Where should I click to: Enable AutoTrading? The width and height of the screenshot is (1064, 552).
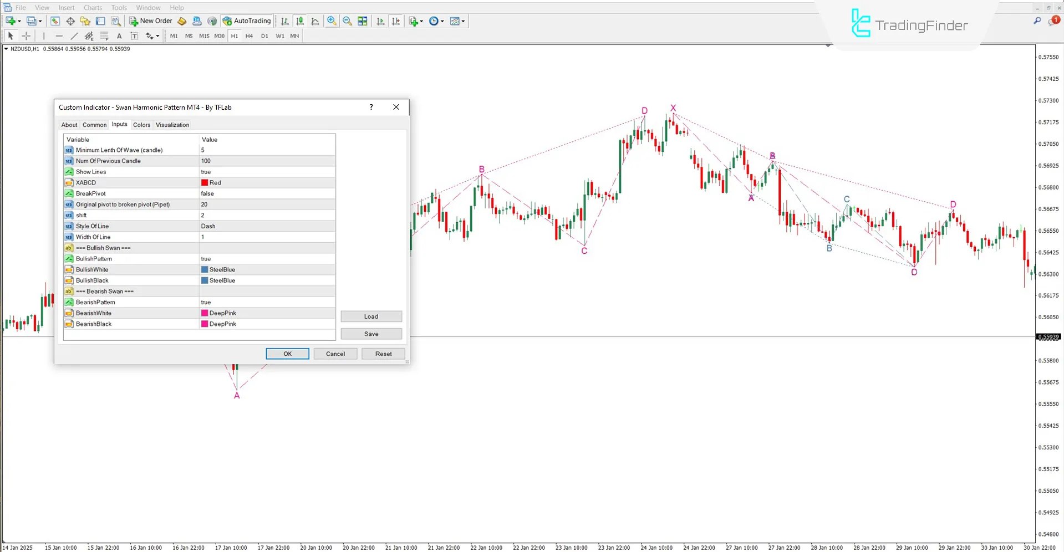[x=247, y=21]
